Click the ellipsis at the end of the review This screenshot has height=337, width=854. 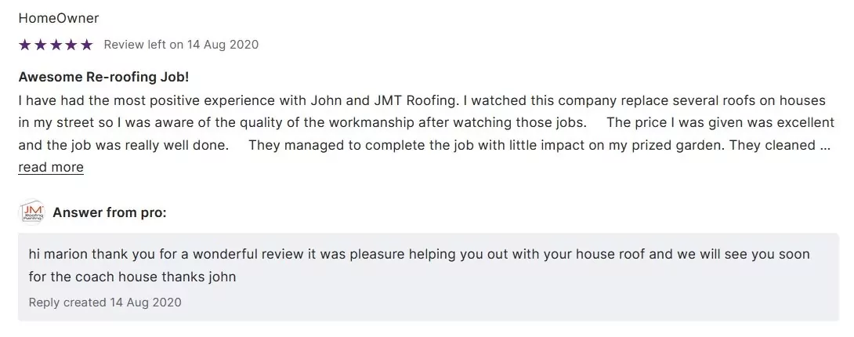pos(824,145)
